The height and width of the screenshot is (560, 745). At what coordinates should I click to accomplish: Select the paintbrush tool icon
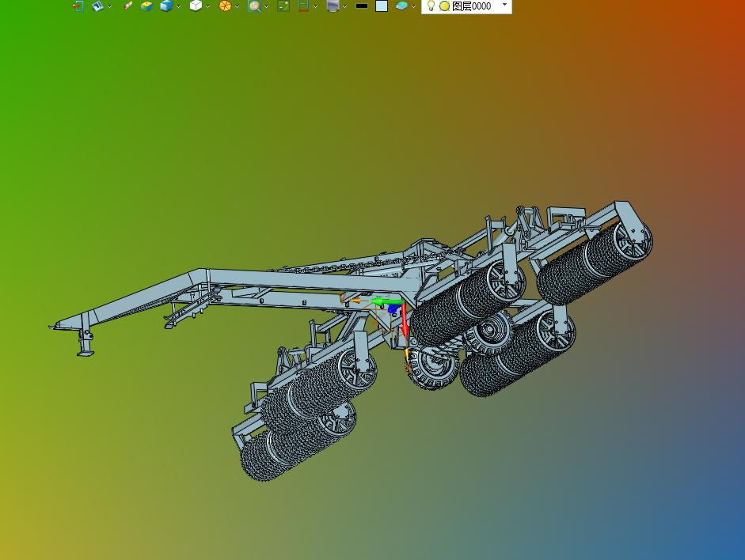point(127,6)
